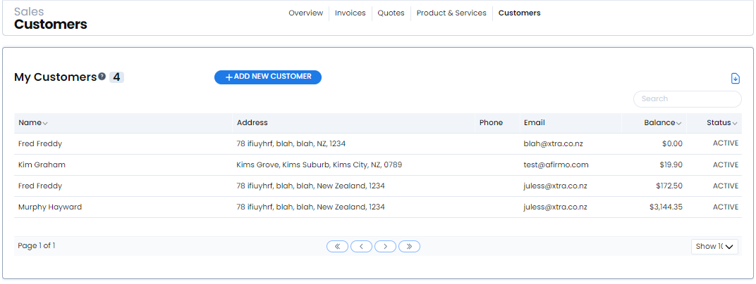Select the Customers tab
The height and width of the screenshot is (284, 756).
(x=519, y=13)
